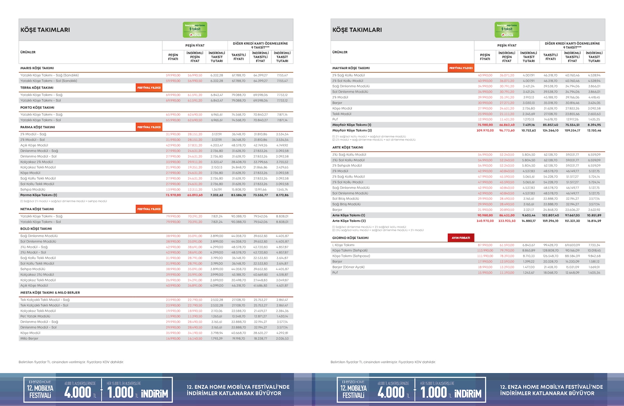Image resolution: width=624 pixels, height=406 pixels.
Task: Click the Ayın Fırsatı badge beside Giorno Köşe Takımı
Action: [x=461, y=238]
